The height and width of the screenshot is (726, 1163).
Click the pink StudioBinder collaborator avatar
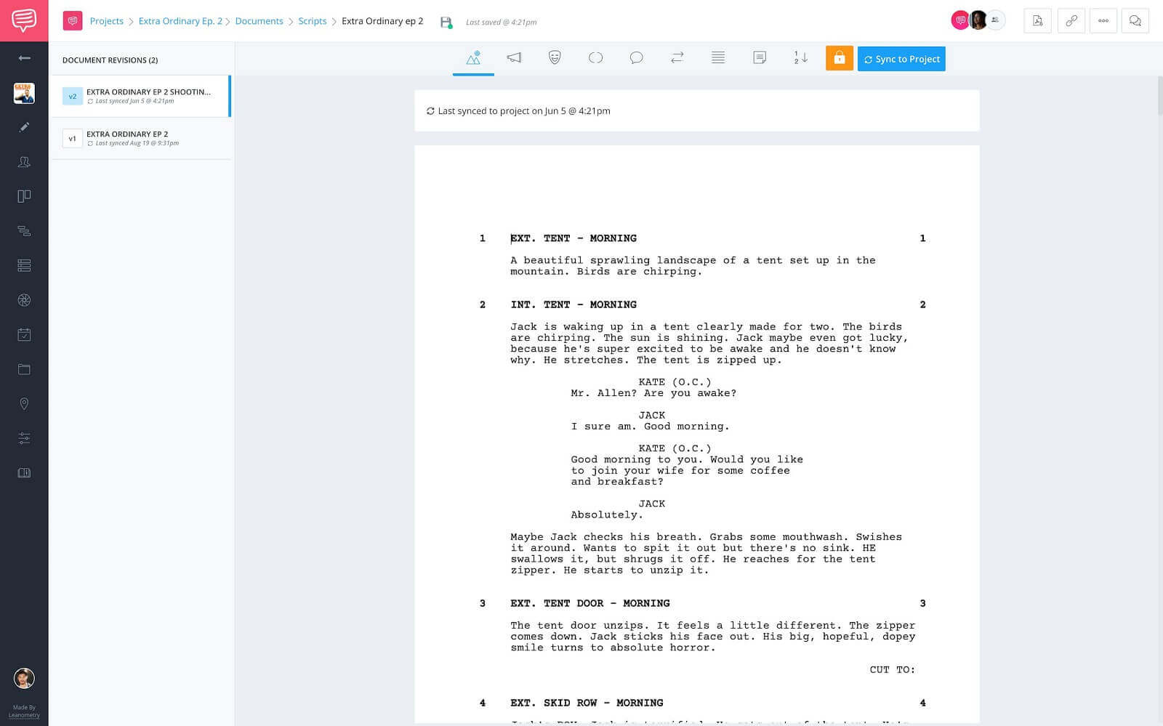(x=959, y=20)
